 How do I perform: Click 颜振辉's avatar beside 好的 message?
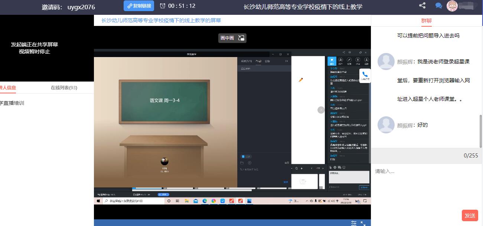coord(386,125)
